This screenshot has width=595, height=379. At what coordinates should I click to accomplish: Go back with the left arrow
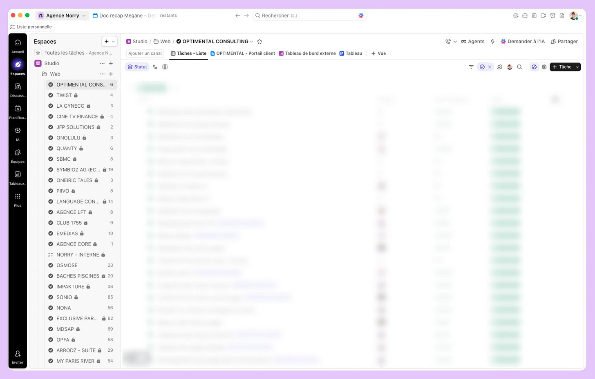pos(238,16)
